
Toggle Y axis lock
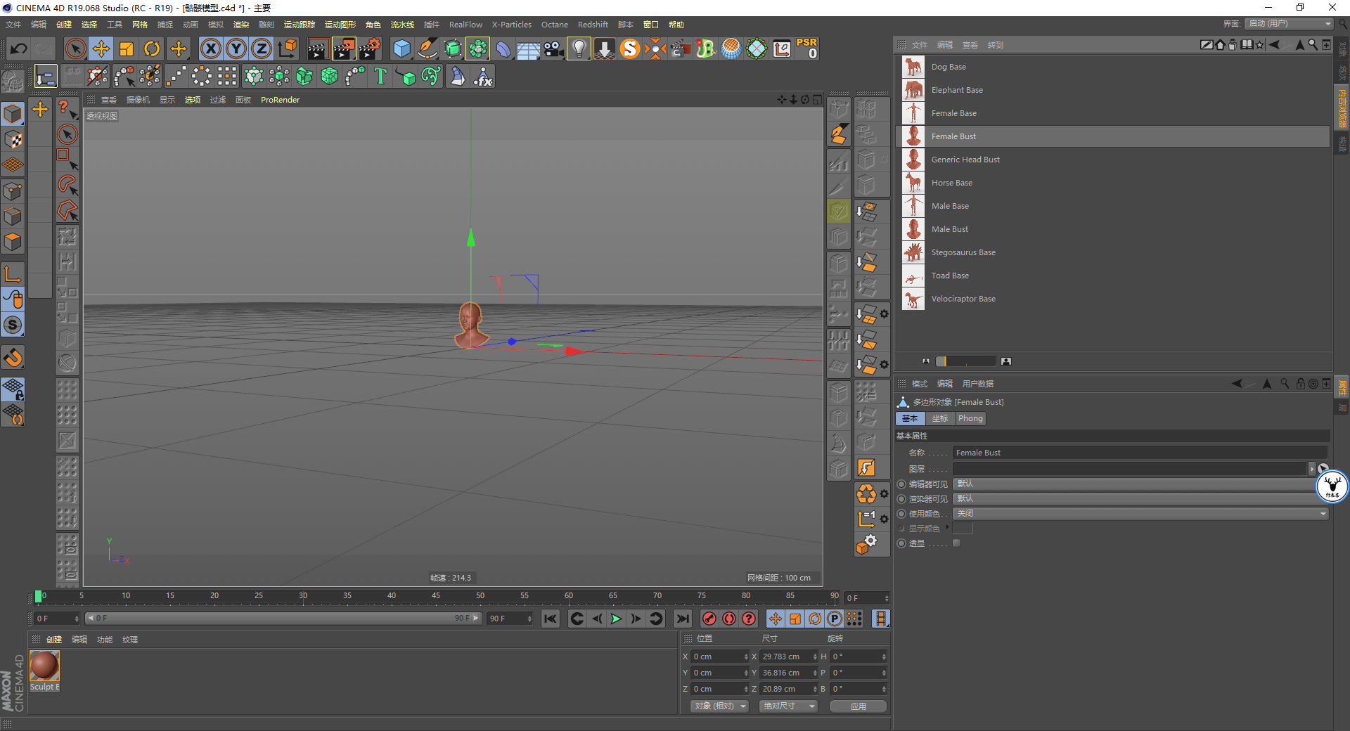236,48
